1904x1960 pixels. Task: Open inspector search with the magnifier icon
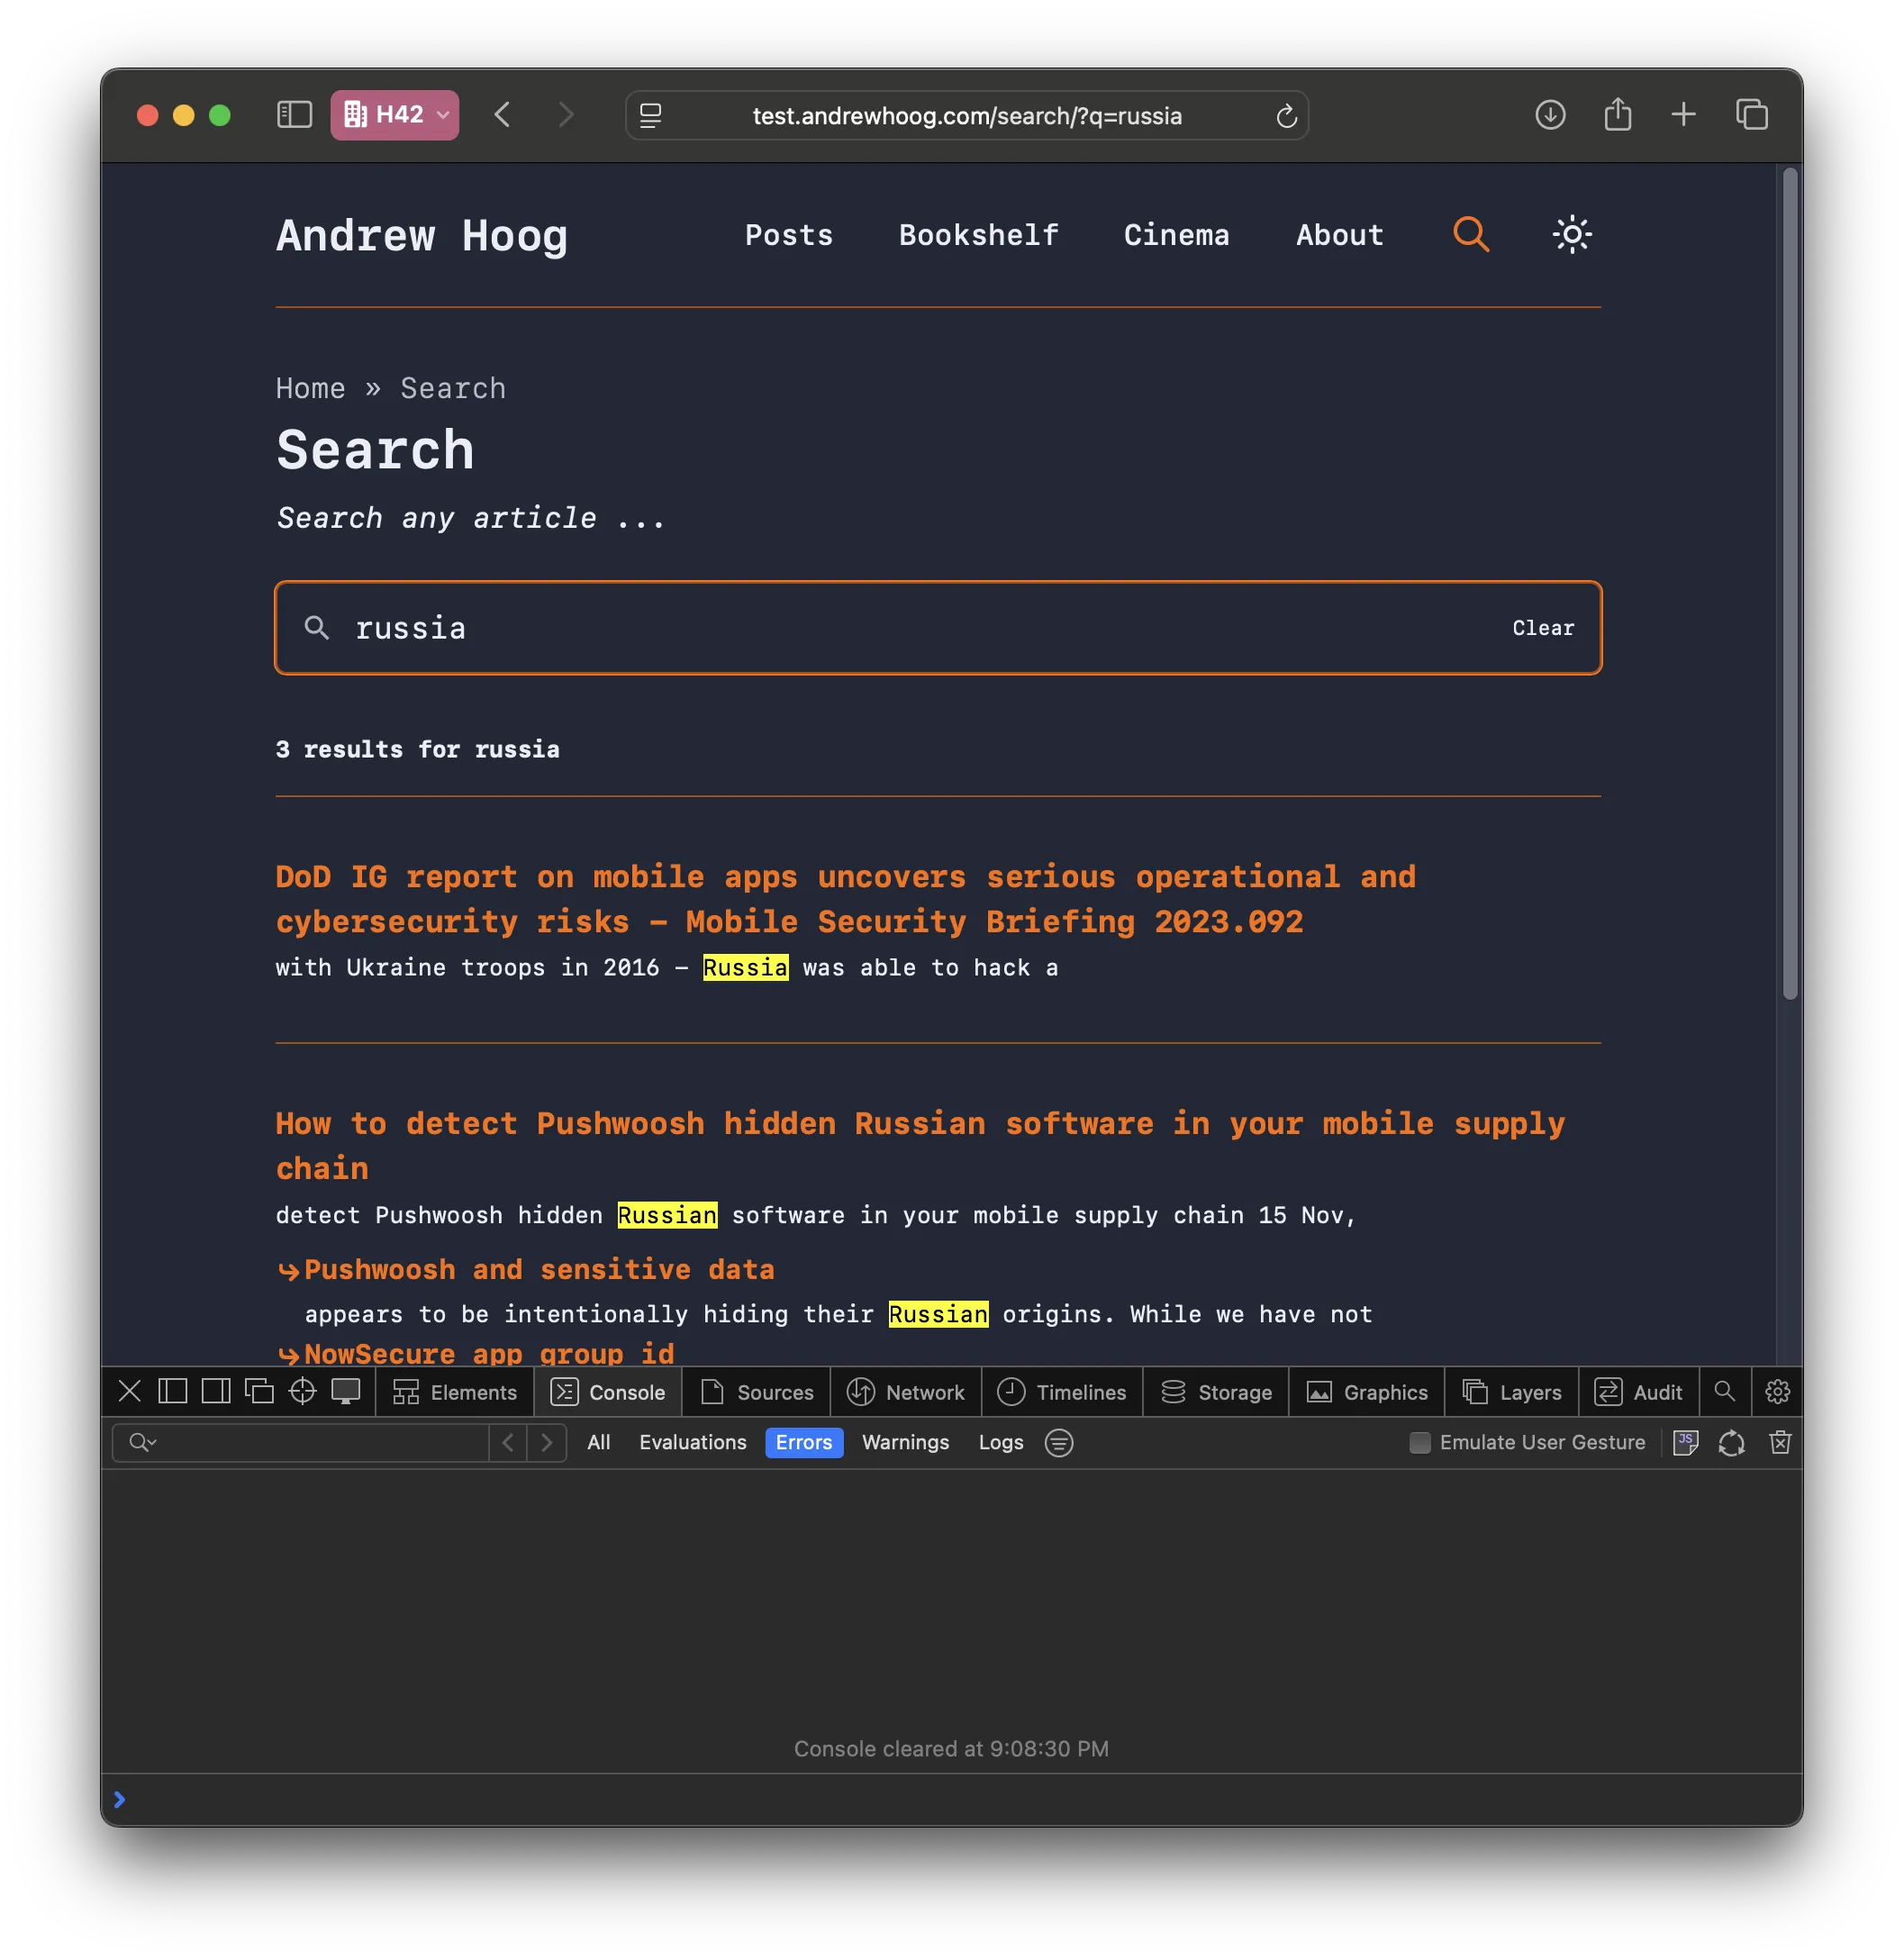[1725, 1391]
